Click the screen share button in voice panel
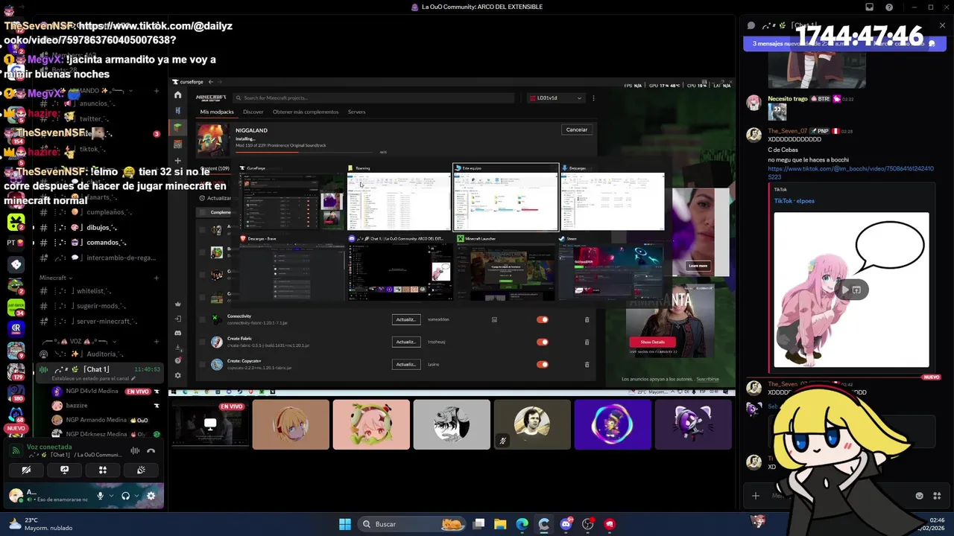 tap(64, 470)
